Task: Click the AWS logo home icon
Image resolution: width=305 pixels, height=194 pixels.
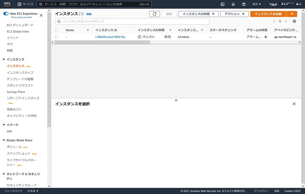Action: [7, 4]
